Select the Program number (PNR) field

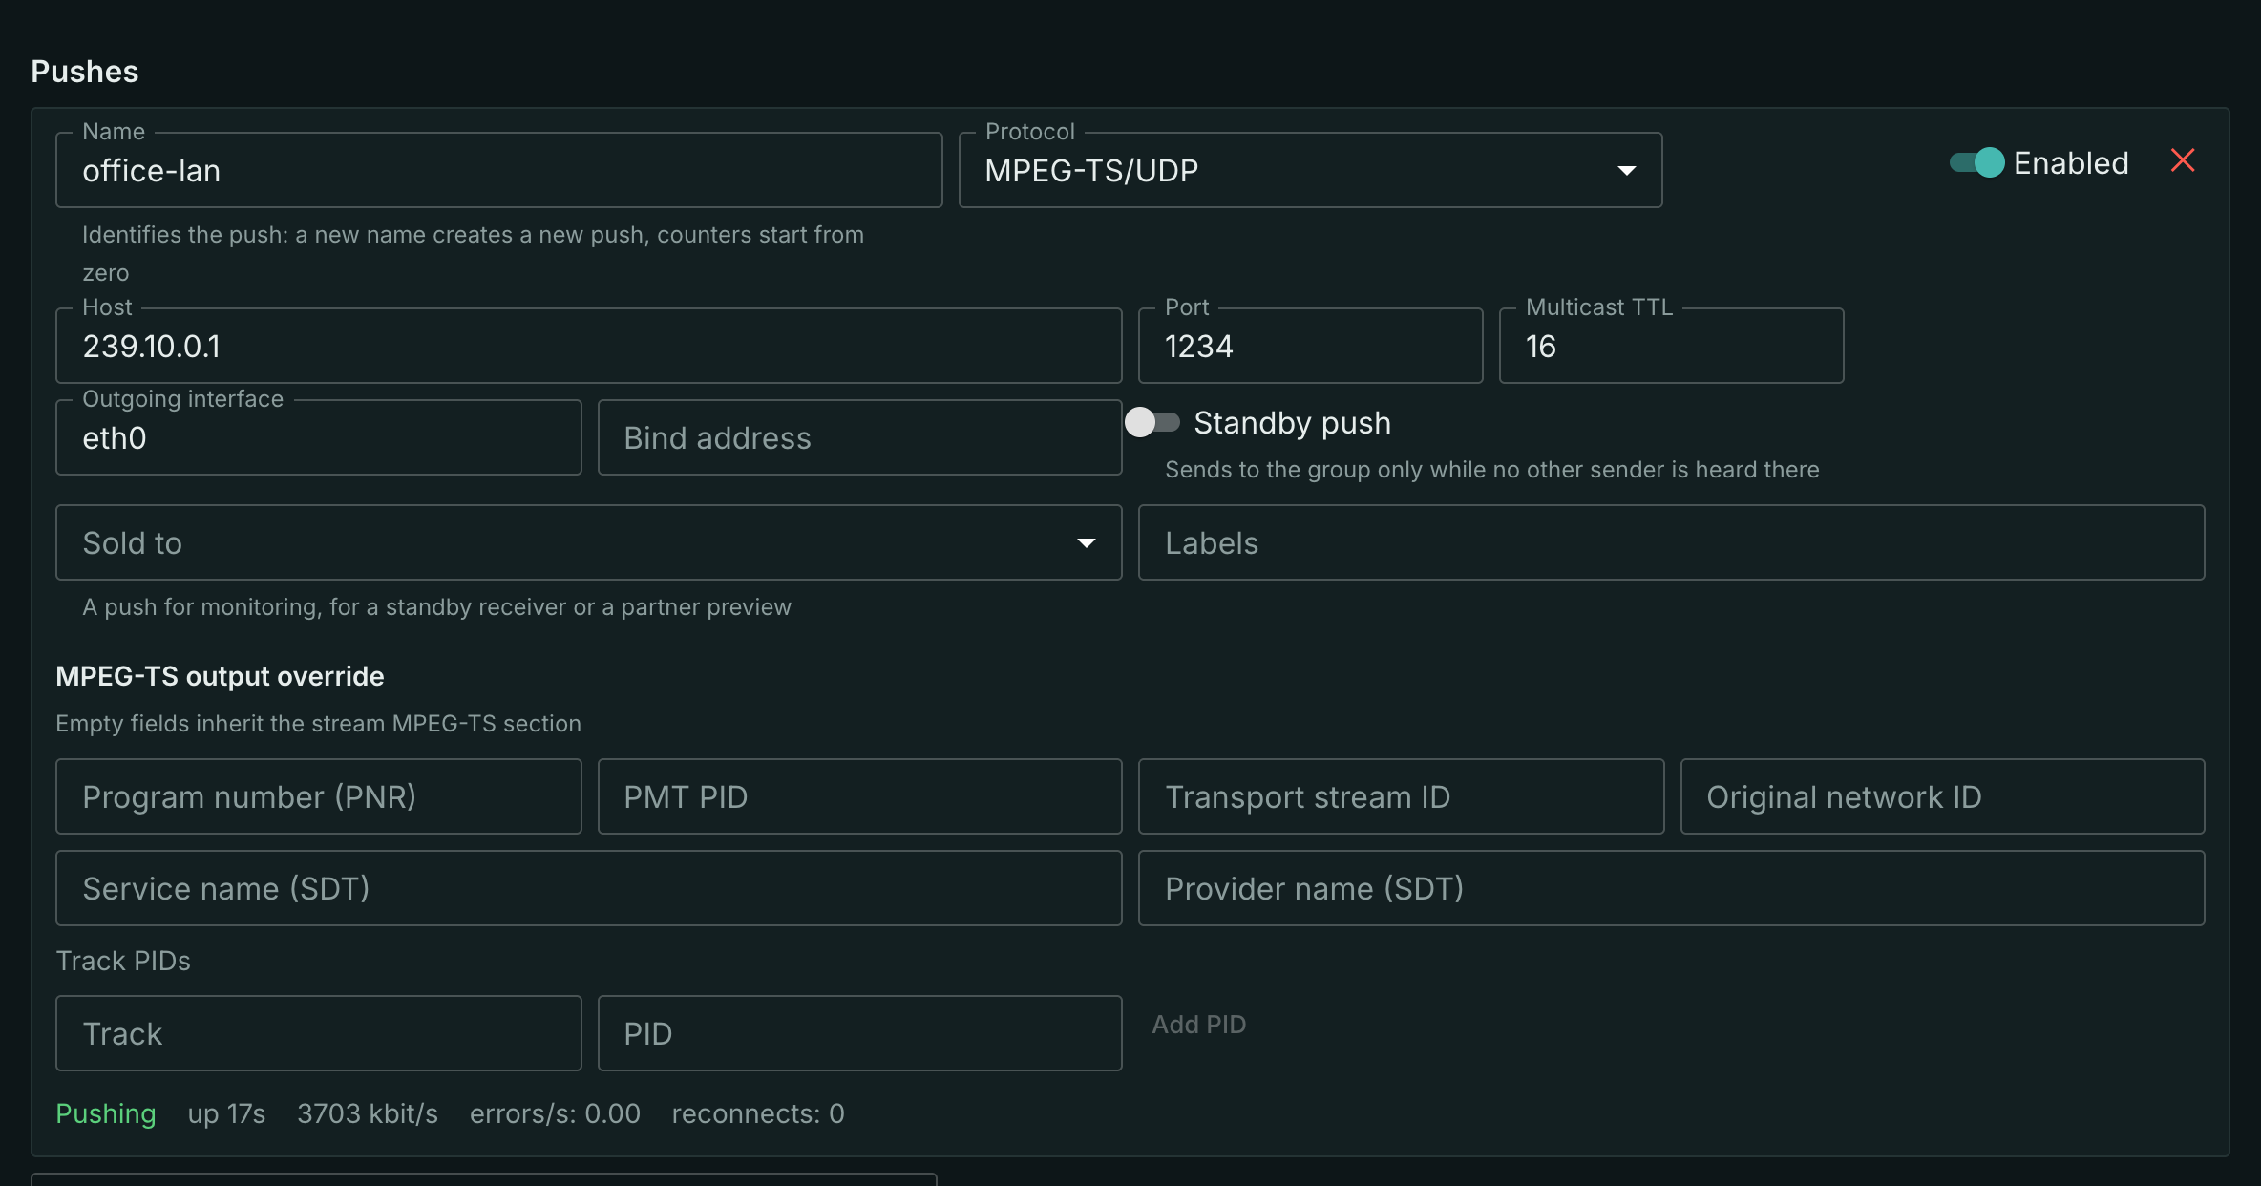pyautogui.click(x=319, y=796)
